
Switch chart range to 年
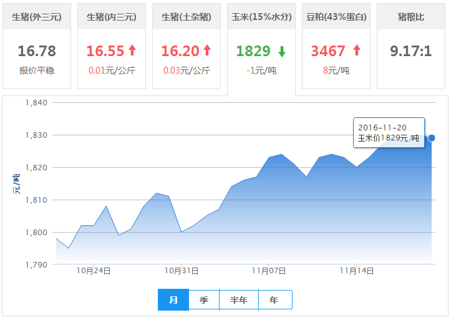pos(275,300)
